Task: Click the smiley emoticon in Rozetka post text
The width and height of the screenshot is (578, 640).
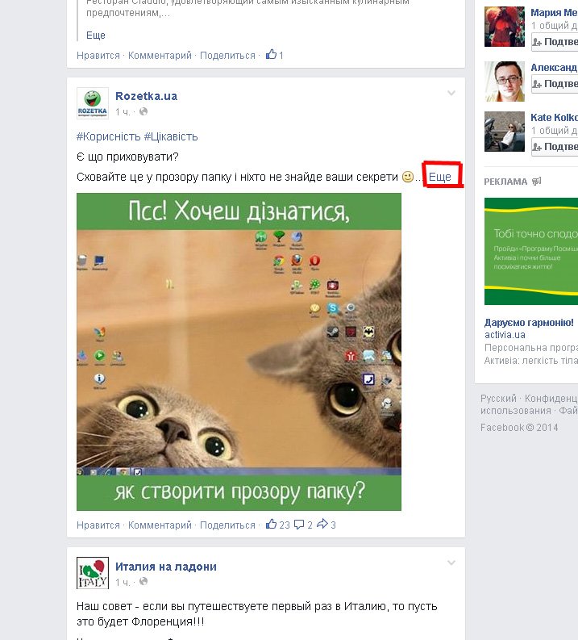Action: click(x=408, y=177)
